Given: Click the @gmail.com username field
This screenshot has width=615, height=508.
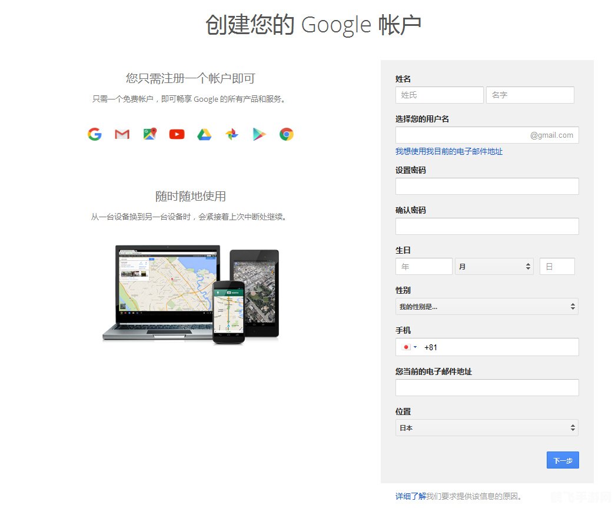Looking at the screenshot, I should tap(487, 135).
